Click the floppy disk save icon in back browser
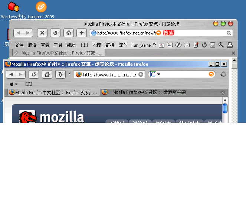This screenshot has width=246, height=200. (213, 45)
